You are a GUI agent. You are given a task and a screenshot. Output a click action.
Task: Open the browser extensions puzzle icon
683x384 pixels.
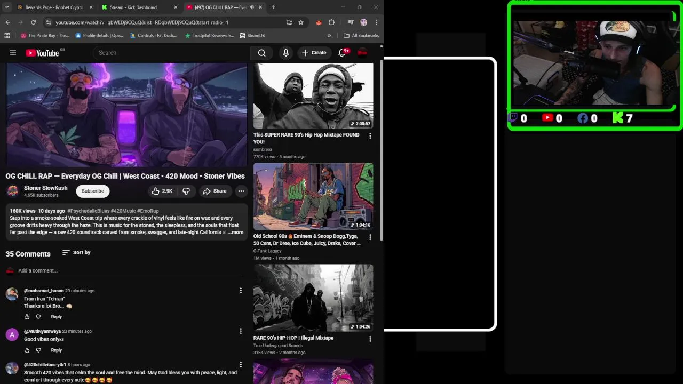pos(331,22)
